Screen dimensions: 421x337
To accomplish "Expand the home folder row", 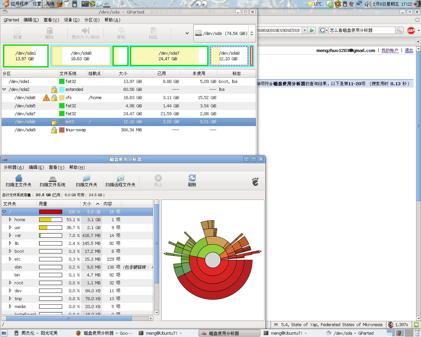I will [10, 220].
